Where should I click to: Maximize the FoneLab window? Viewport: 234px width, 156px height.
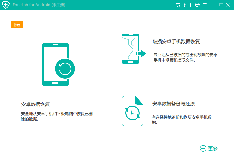tap(221, 5)
